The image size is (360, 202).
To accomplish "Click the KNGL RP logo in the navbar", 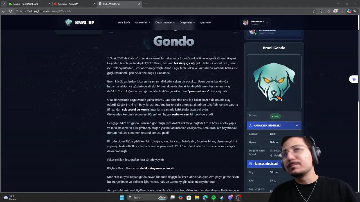I will coord(80,22).
